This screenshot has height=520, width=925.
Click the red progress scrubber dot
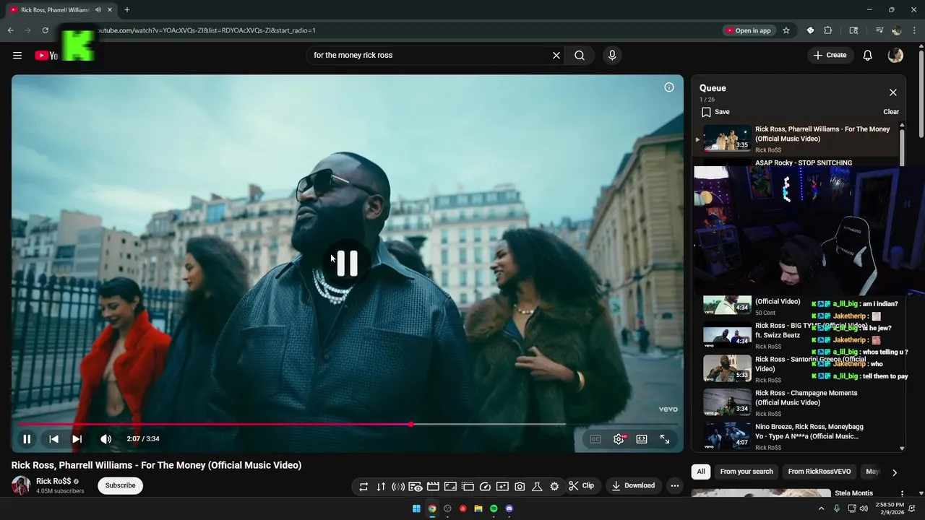coord(410,425)
